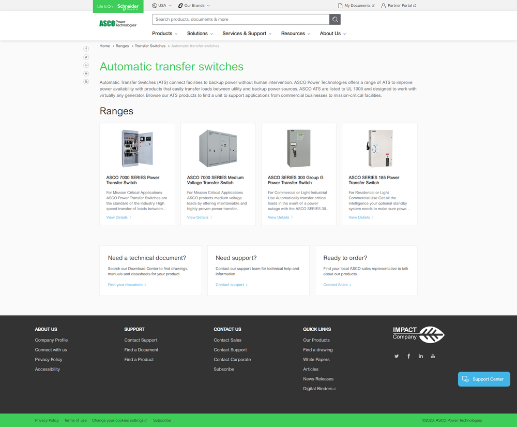Expand the Our Brands dropdown

pos(194,6)
